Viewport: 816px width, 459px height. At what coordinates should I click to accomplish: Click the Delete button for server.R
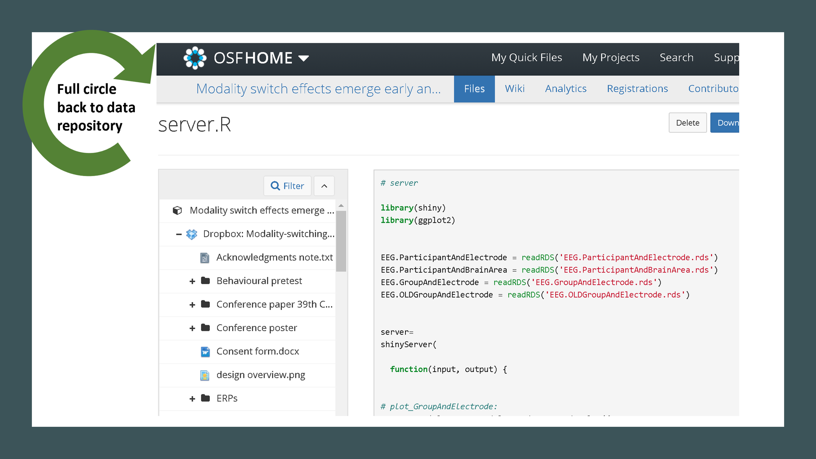tap(687, 123)
